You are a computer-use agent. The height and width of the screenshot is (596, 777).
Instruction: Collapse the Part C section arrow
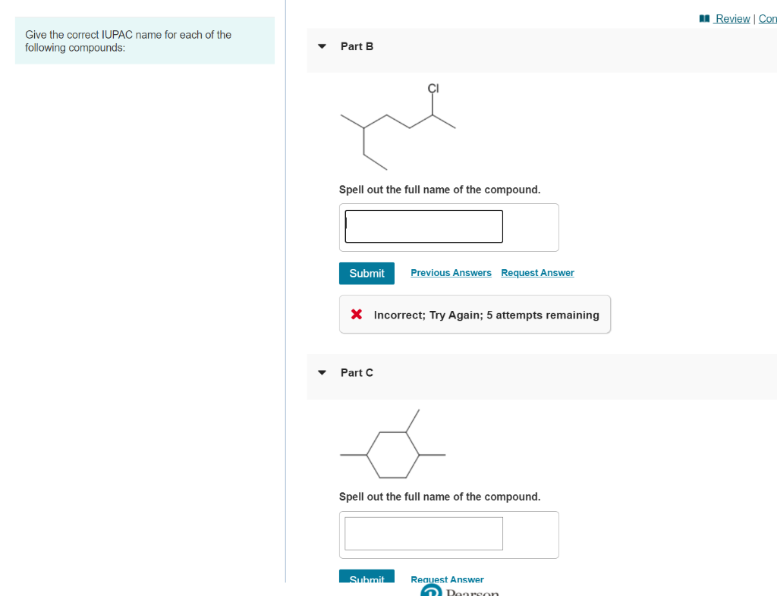coord(322,373)
